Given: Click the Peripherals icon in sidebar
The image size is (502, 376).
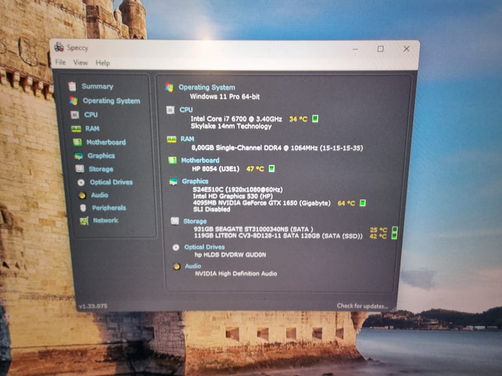Looking at the screenshot, I should 83,208.
